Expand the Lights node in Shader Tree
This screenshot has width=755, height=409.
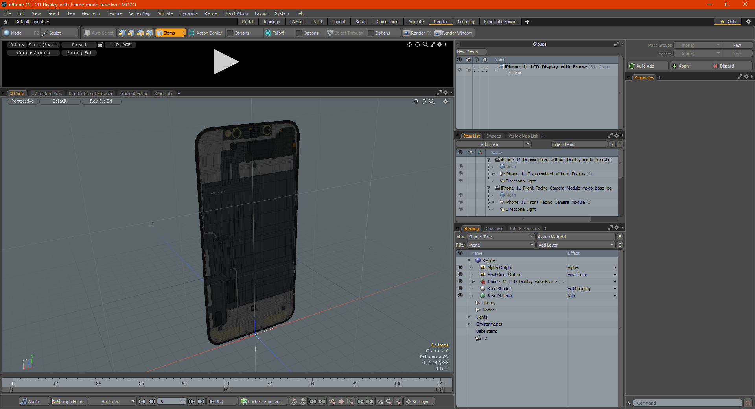point(469,317)
